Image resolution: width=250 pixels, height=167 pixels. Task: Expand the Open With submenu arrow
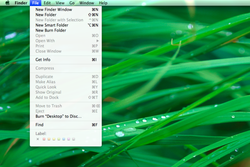[x=97, y=41]
